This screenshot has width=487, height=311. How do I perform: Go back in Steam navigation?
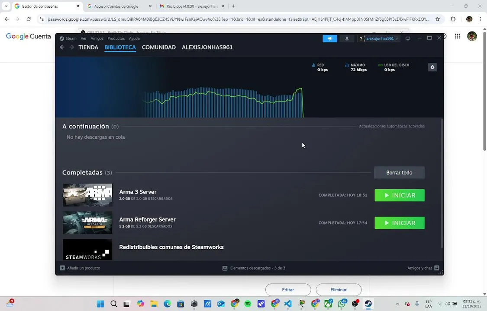click(62, 47)
